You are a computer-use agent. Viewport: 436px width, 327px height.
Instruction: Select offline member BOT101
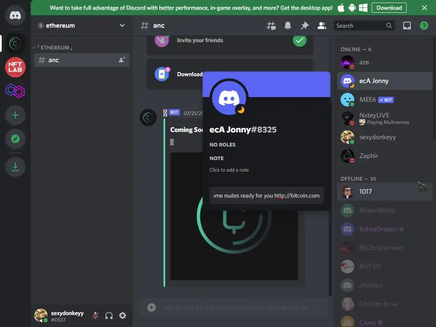coord(384,267)
